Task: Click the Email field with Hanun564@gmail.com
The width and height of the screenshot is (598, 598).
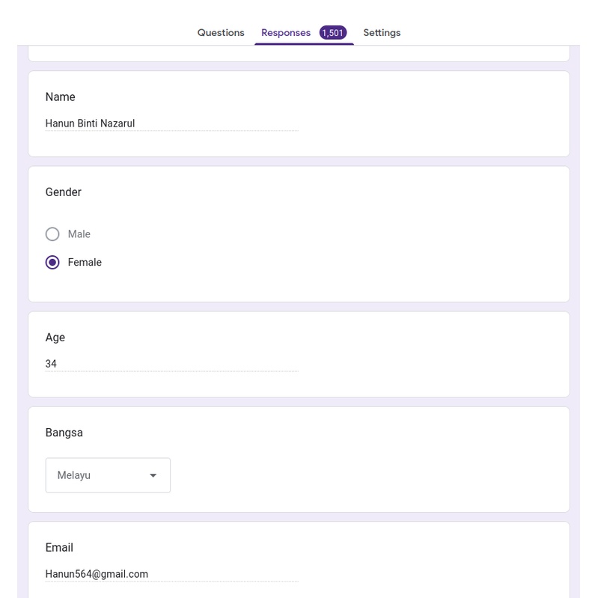Action: (171, 574)
